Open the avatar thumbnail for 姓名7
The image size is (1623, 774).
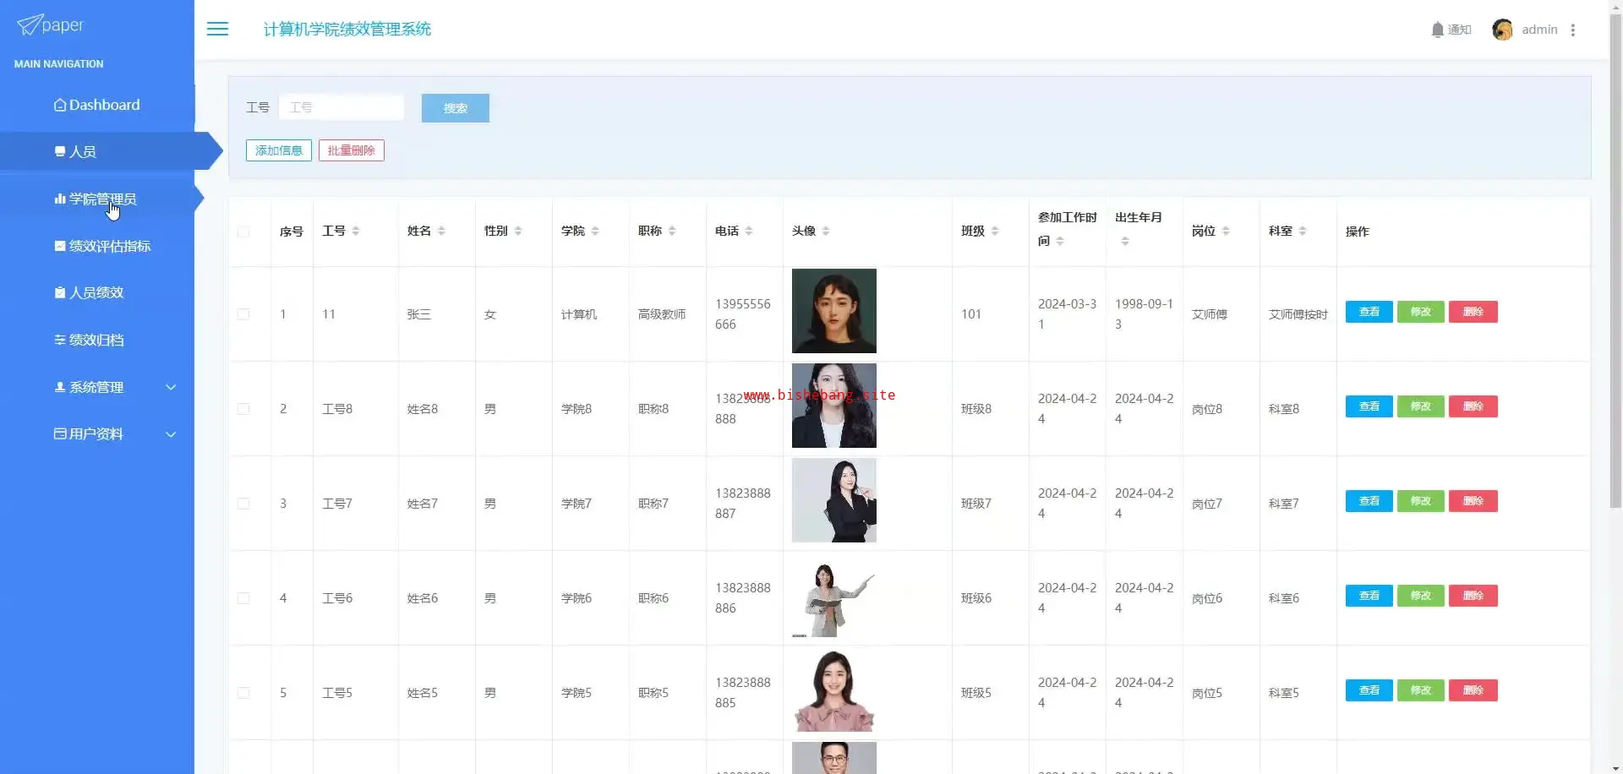834,500
